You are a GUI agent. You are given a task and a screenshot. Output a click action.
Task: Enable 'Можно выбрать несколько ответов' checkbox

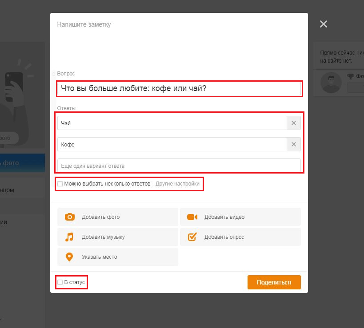[x=60, y=184]
